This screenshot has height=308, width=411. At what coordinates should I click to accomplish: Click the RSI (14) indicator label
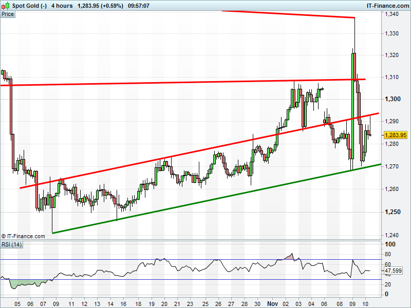click(x=11, y=245)
